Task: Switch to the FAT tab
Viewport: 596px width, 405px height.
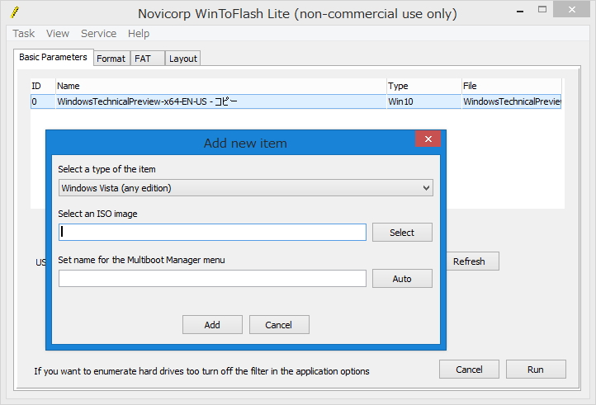Action: [x=147, y=59]
